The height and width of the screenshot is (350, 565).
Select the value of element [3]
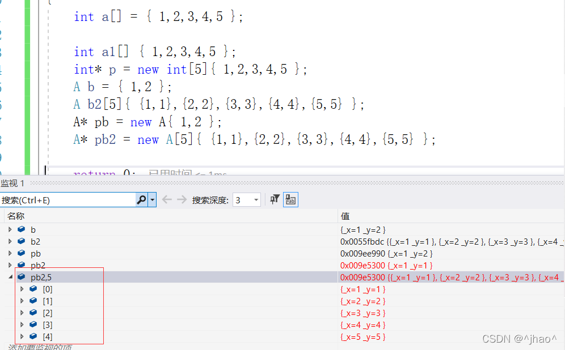click(x=362, y=325)
